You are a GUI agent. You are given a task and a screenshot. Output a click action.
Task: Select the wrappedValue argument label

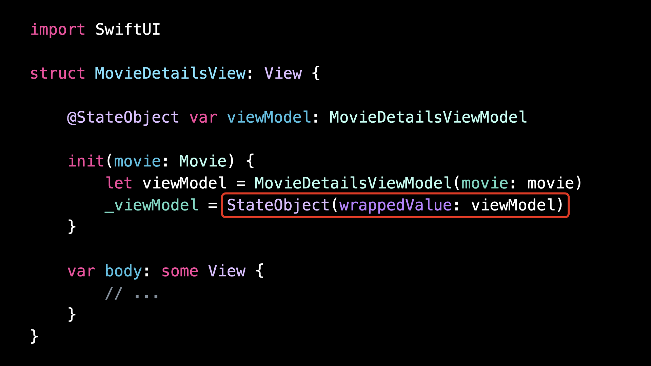[395, 206]
